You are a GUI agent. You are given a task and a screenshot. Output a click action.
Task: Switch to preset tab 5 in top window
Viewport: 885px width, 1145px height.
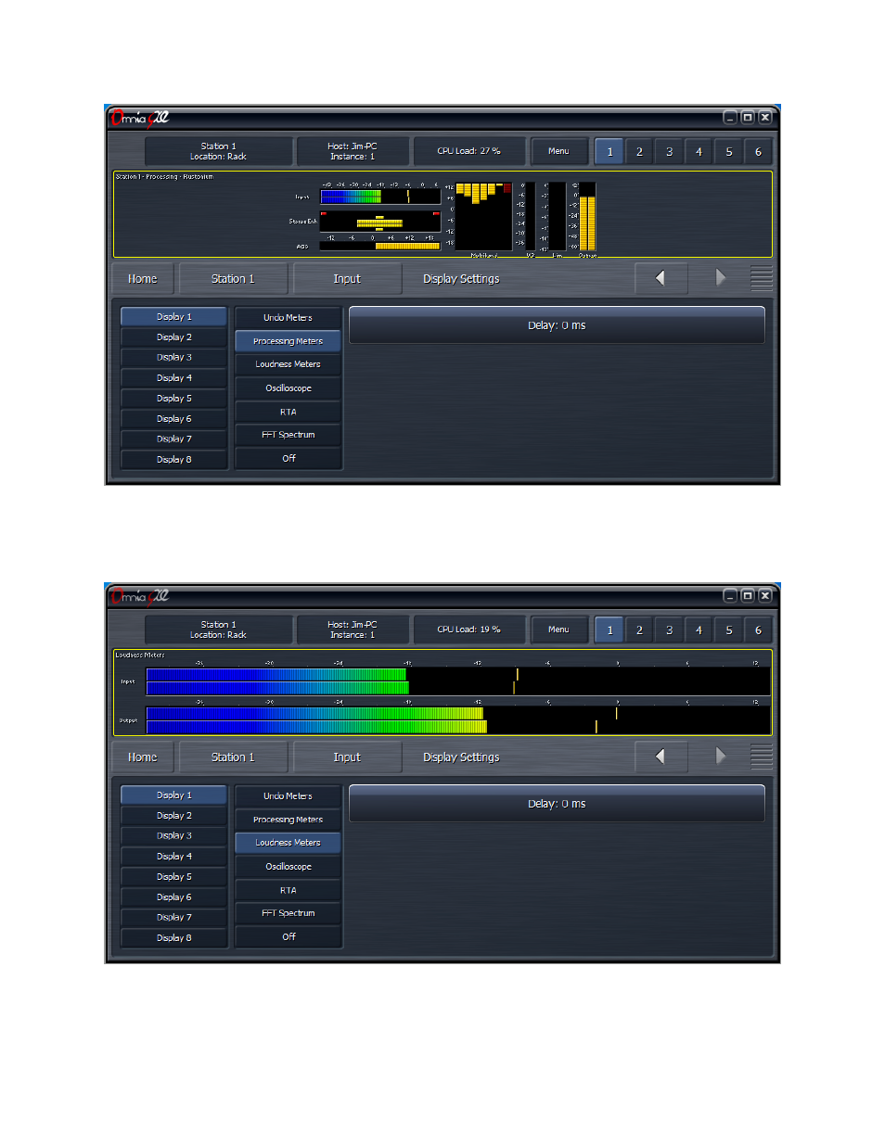tap(728, 152)
